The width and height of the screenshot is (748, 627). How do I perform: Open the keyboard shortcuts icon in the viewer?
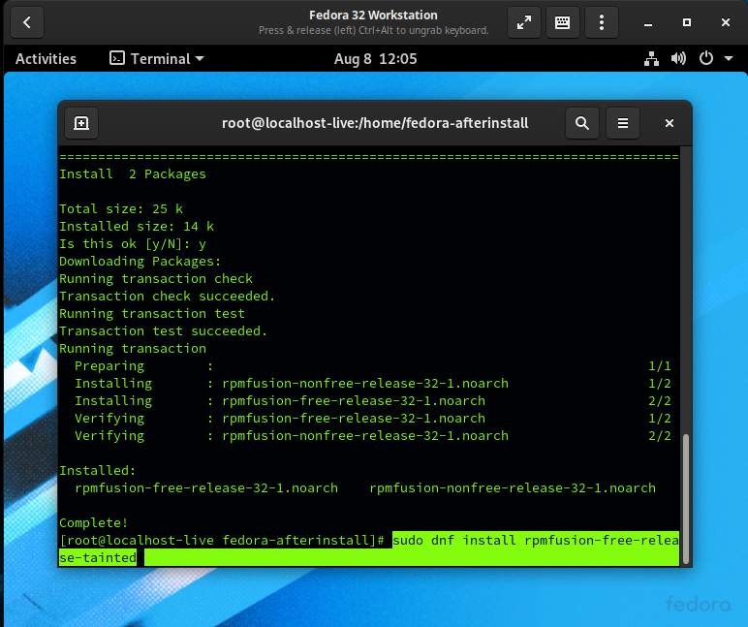(x=562, y=22)
